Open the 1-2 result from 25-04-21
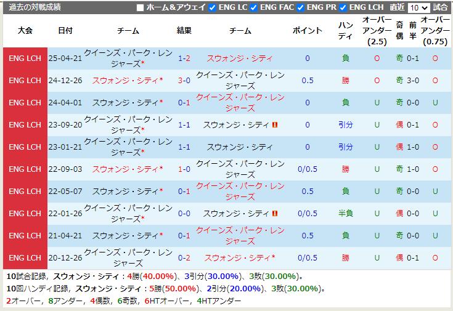Image resolution: width=453 pixels, height=311 pixels. tap(184, 59)
